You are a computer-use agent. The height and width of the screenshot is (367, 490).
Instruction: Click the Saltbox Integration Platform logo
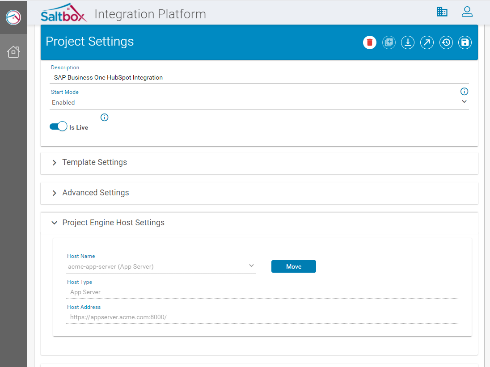[63, 13]
